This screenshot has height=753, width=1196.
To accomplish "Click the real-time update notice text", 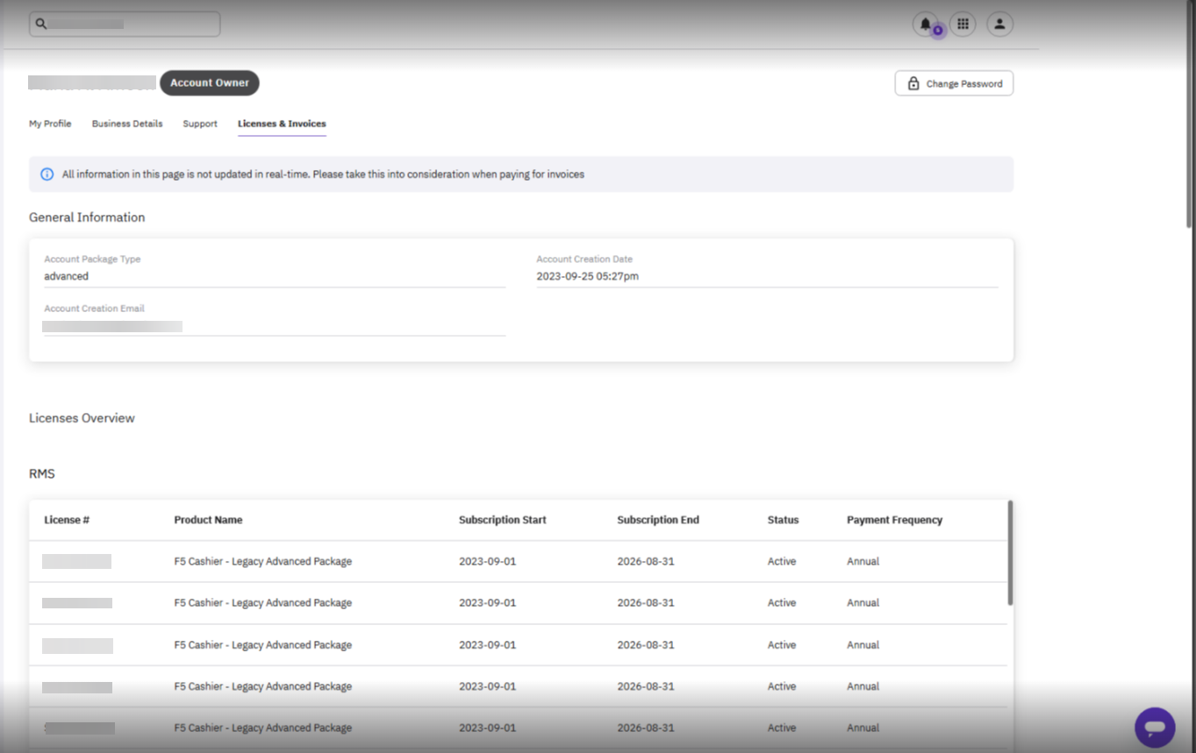I will pyautogui.click(x=323, y=174).
